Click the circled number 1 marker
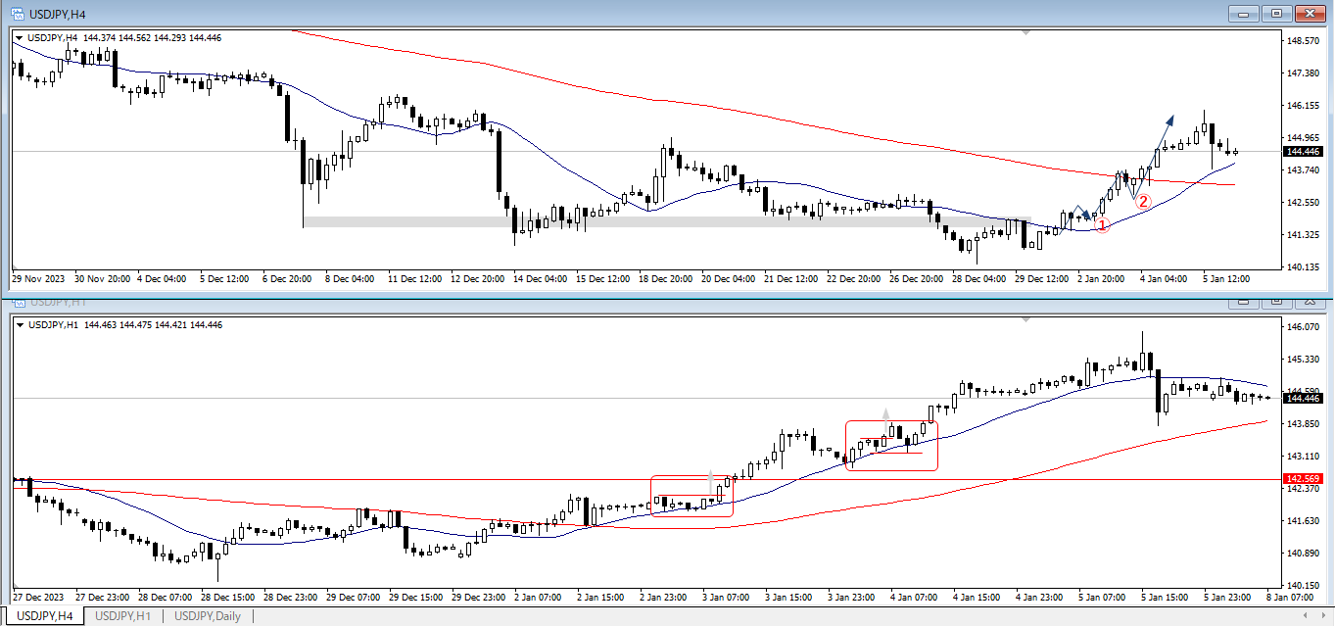The image size is (1335, 627). coord(1101,225)
